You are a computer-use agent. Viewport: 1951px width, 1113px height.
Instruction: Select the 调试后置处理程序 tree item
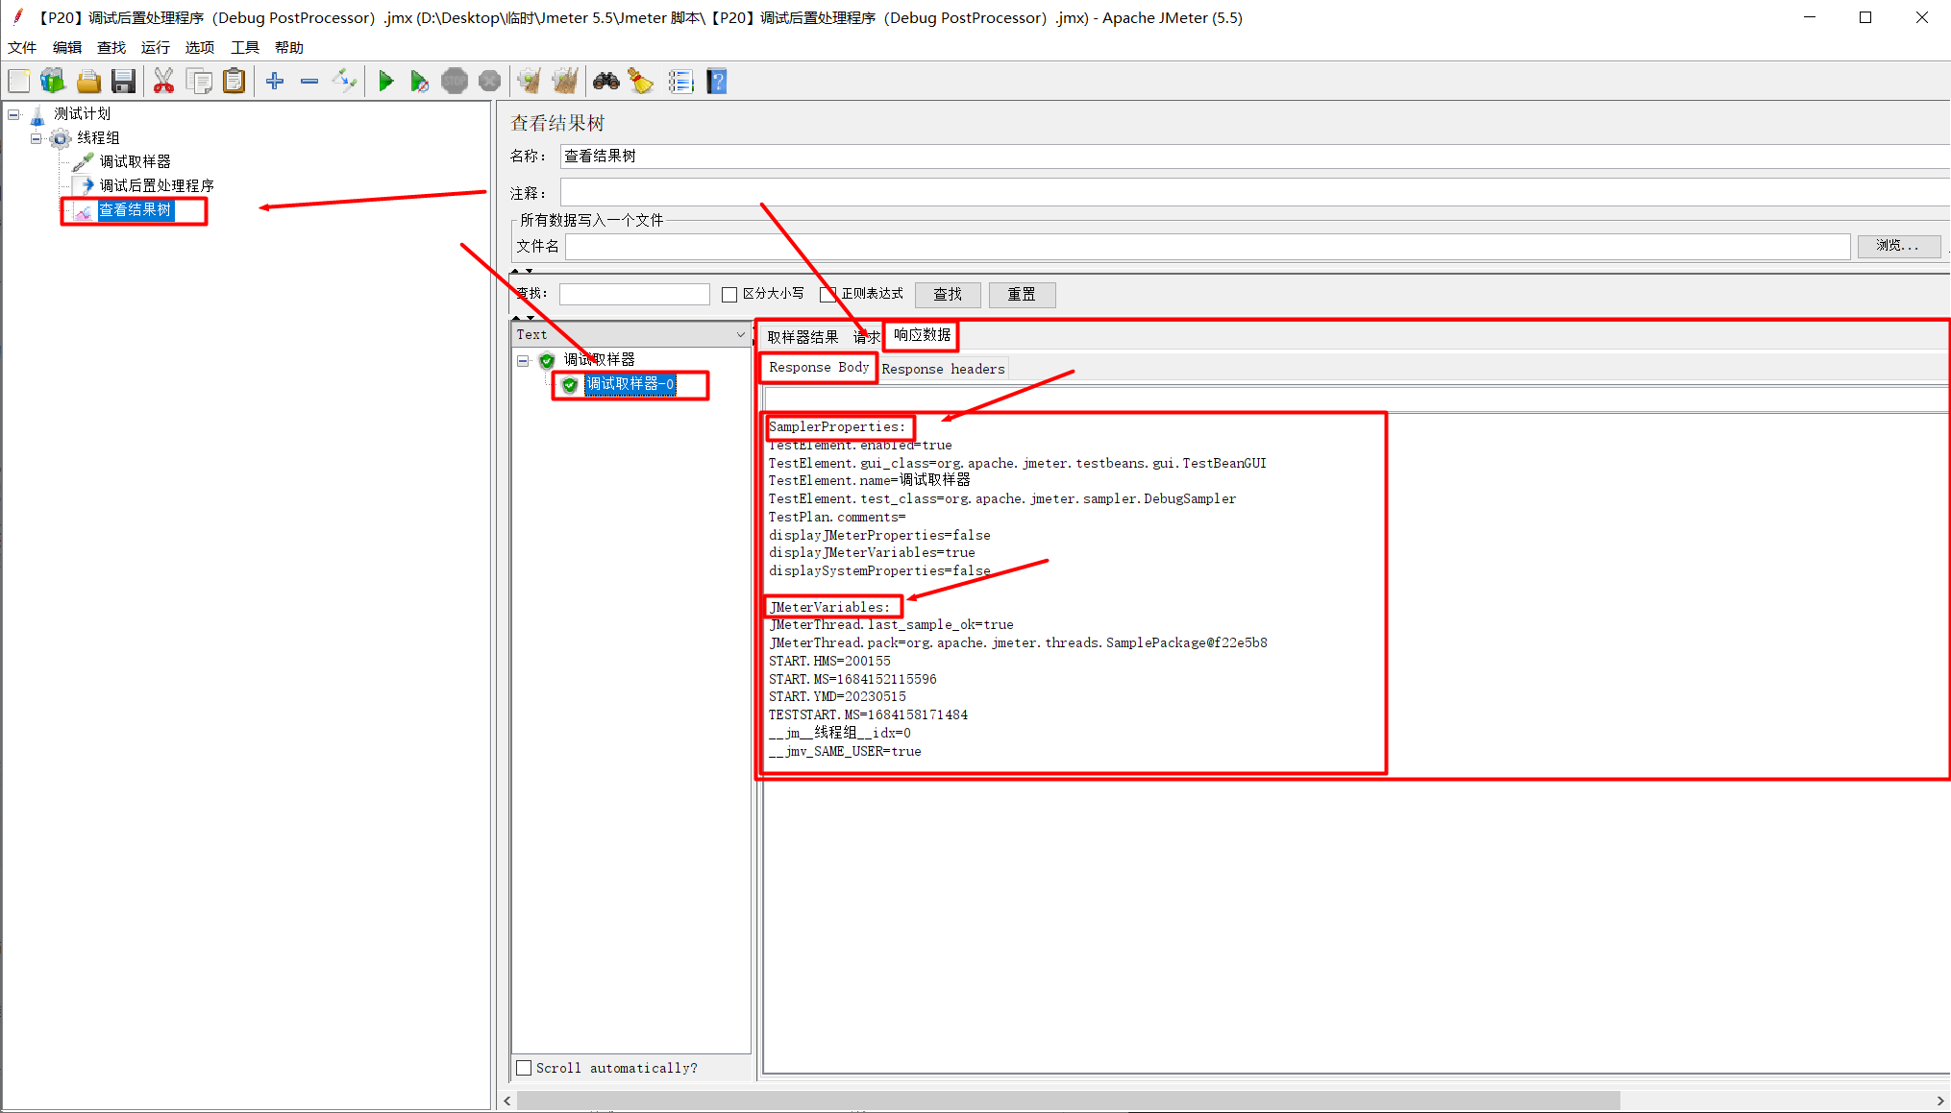pos(157,185)
